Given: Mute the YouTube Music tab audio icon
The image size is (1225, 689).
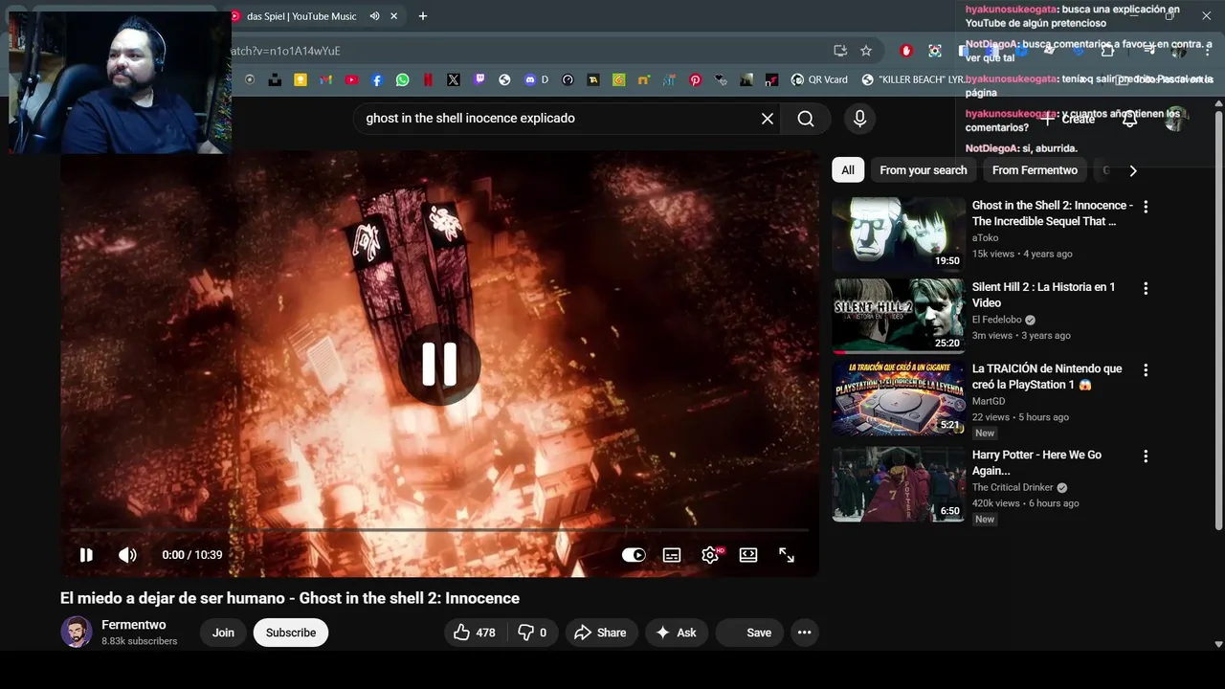Looking at the screenshot, I should [x=375, y=16].
